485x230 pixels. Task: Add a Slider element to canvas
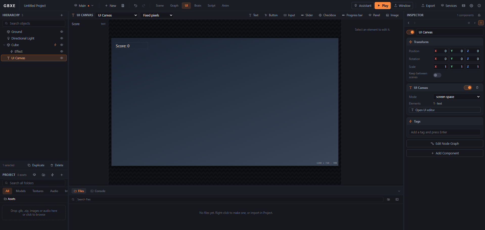click(x=307, y=15)
